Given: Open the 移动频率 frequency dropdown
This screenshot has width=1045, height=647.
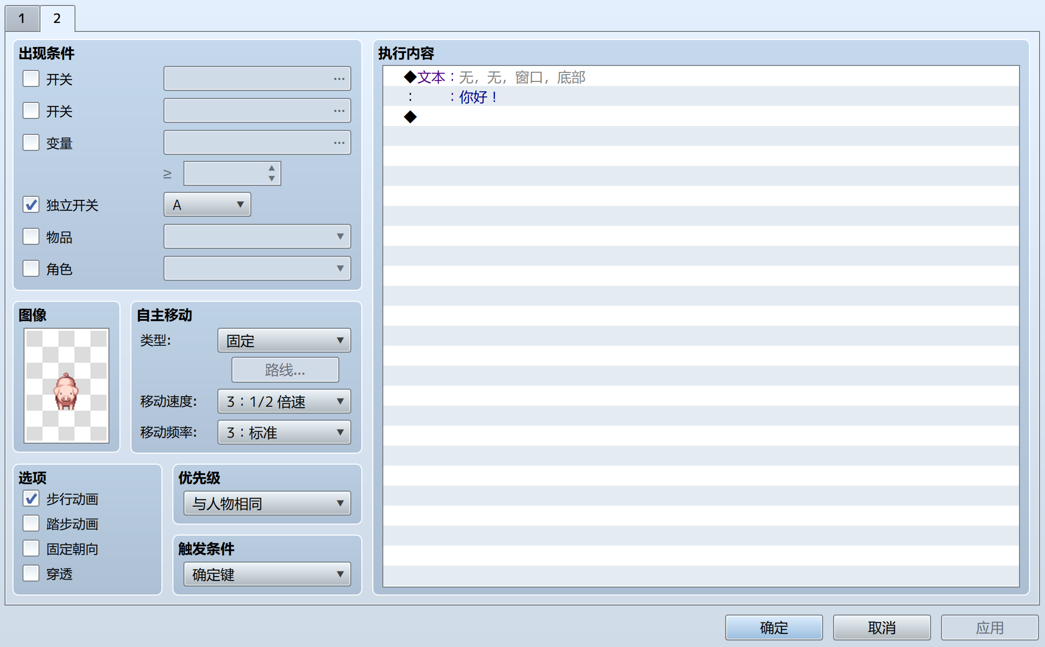Looking at the screenshot, I should [x=284, y=432].
